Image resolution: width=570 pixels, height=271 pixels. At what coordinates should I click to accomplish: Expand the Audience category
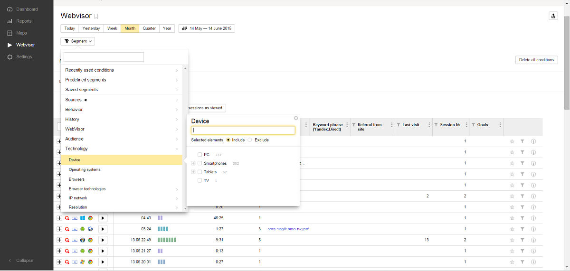coord(122,139)
